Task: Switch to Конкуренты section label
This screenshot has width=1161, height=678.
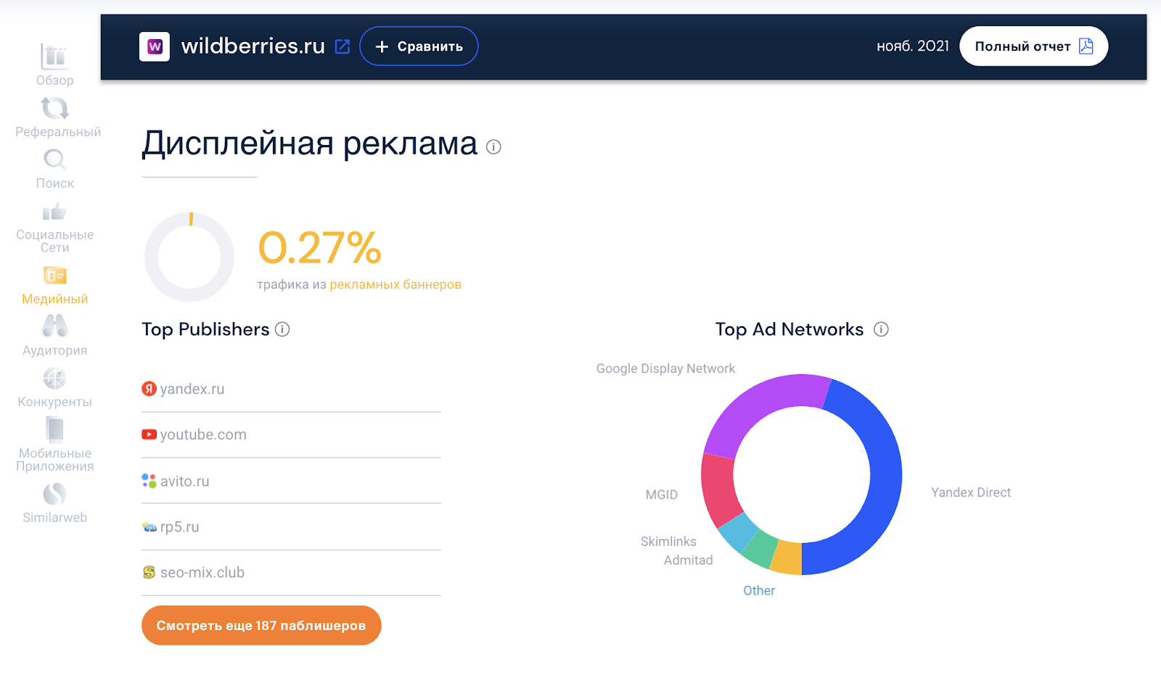Action: 55,402
